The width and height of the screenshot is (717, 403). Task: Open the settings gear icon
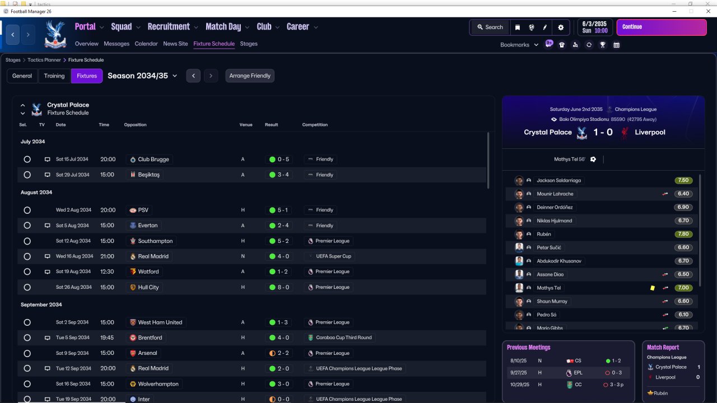[x=561, y=27]
